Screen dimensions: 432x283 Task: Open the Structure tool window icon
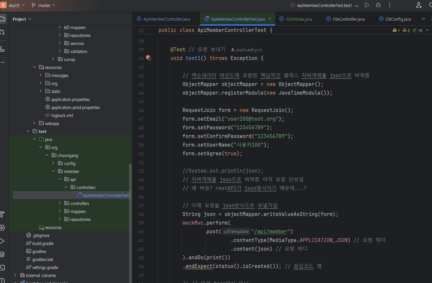click(2, 49)
